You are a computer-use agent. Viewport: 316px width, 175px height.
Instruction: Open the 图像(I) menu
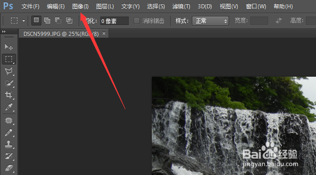(x=80, y=6)
